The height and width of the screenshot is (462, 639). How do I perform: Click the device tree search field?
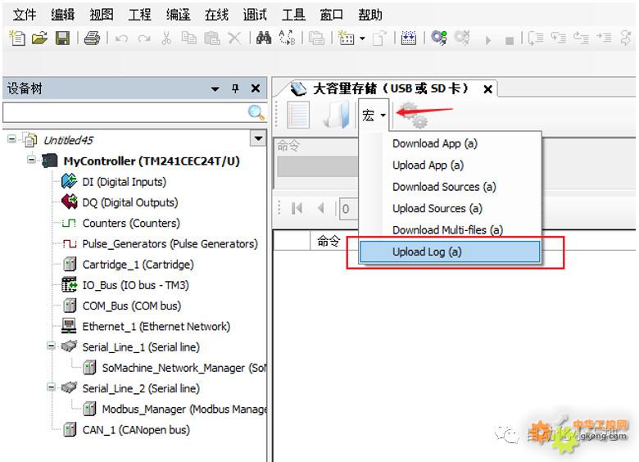pos(125,112)
